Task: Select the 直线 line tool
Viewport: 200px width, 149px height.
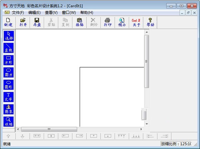Action: click(x=9, y=48)
